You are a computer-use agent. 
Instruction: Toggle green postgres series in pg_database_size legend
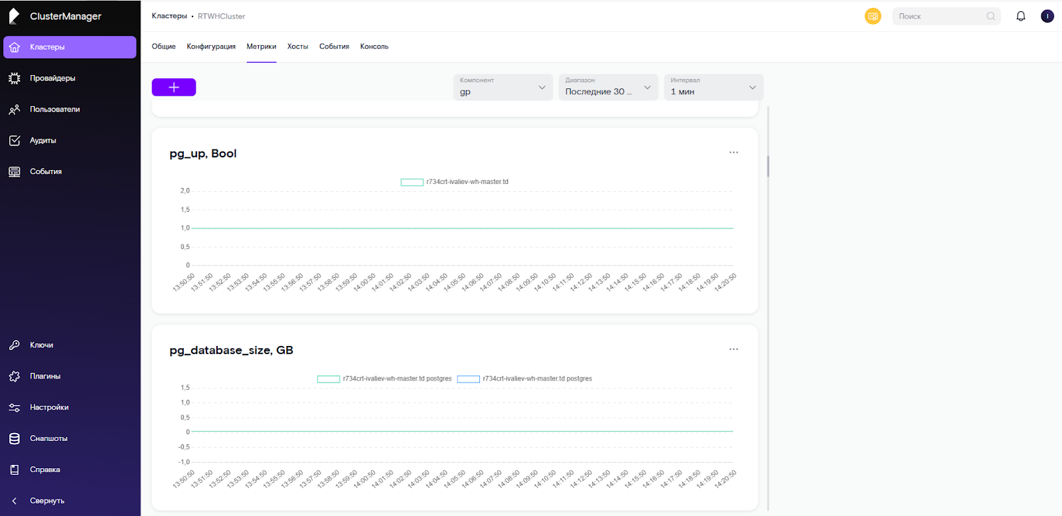pyautogui.click(x=385, y=379)
